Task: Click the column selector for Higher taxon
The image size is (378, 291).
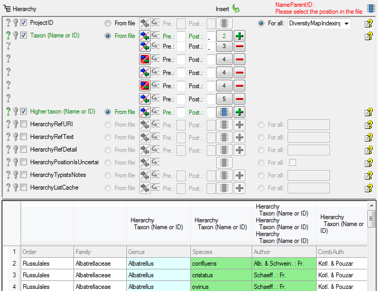Action: click(224, 112)
